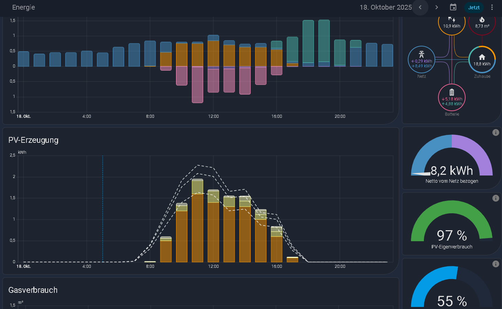Click the solar 10,9 kWh circle
The image size is (502, 309).
click(452, 23)
